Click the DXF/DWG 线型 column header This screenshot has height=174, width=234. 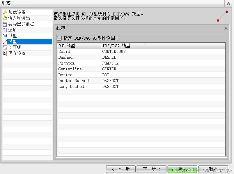pos(123,46)
